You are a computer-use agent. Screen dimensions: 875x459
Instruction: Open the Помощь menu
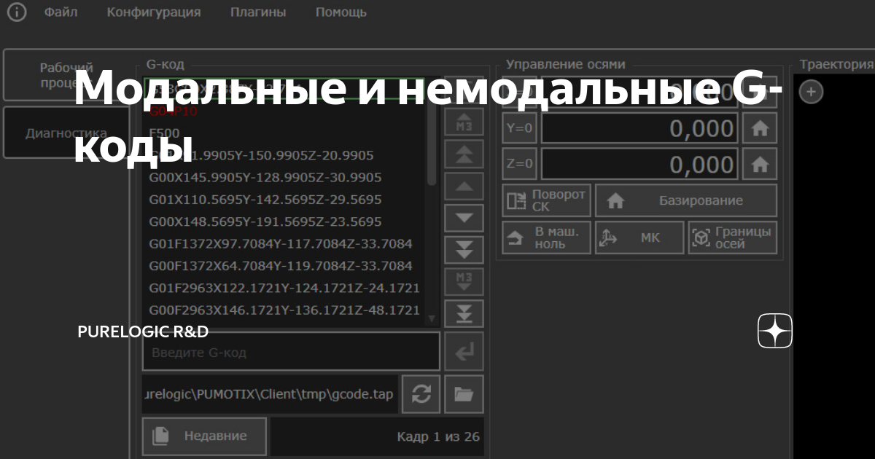(341, 12)
